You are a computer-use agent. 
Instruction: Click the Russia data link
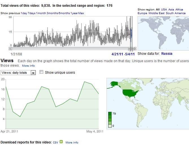(x=167, y=54)
